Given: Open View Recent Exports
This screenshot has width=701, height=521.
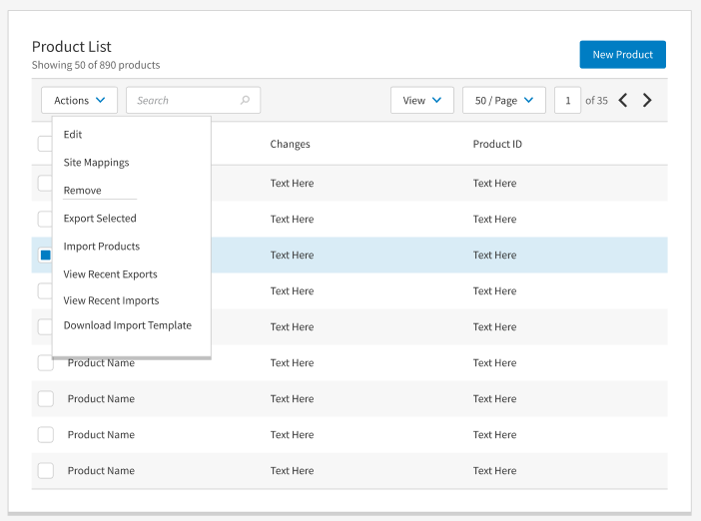Looking at the screenshot, I should [x=111, y=274].
